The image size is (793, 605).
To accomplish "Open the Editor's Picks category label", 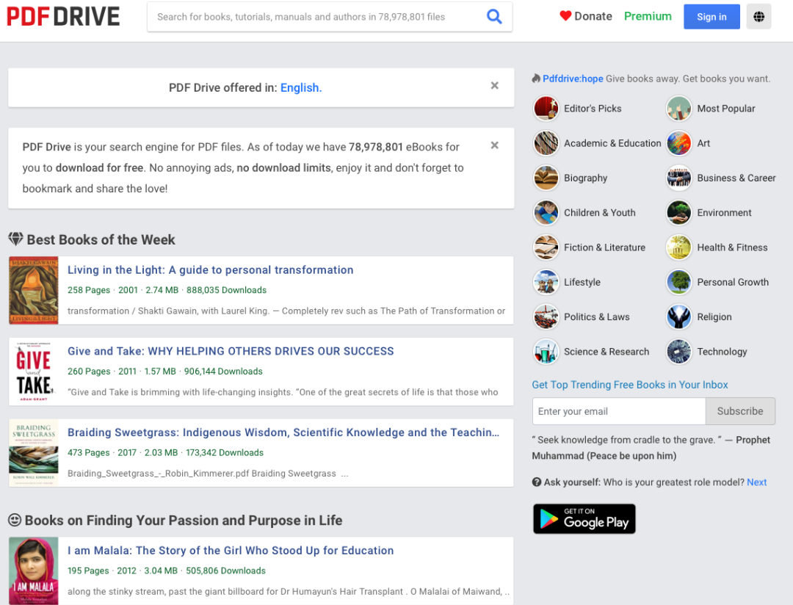I will click(x=593, y=108).
